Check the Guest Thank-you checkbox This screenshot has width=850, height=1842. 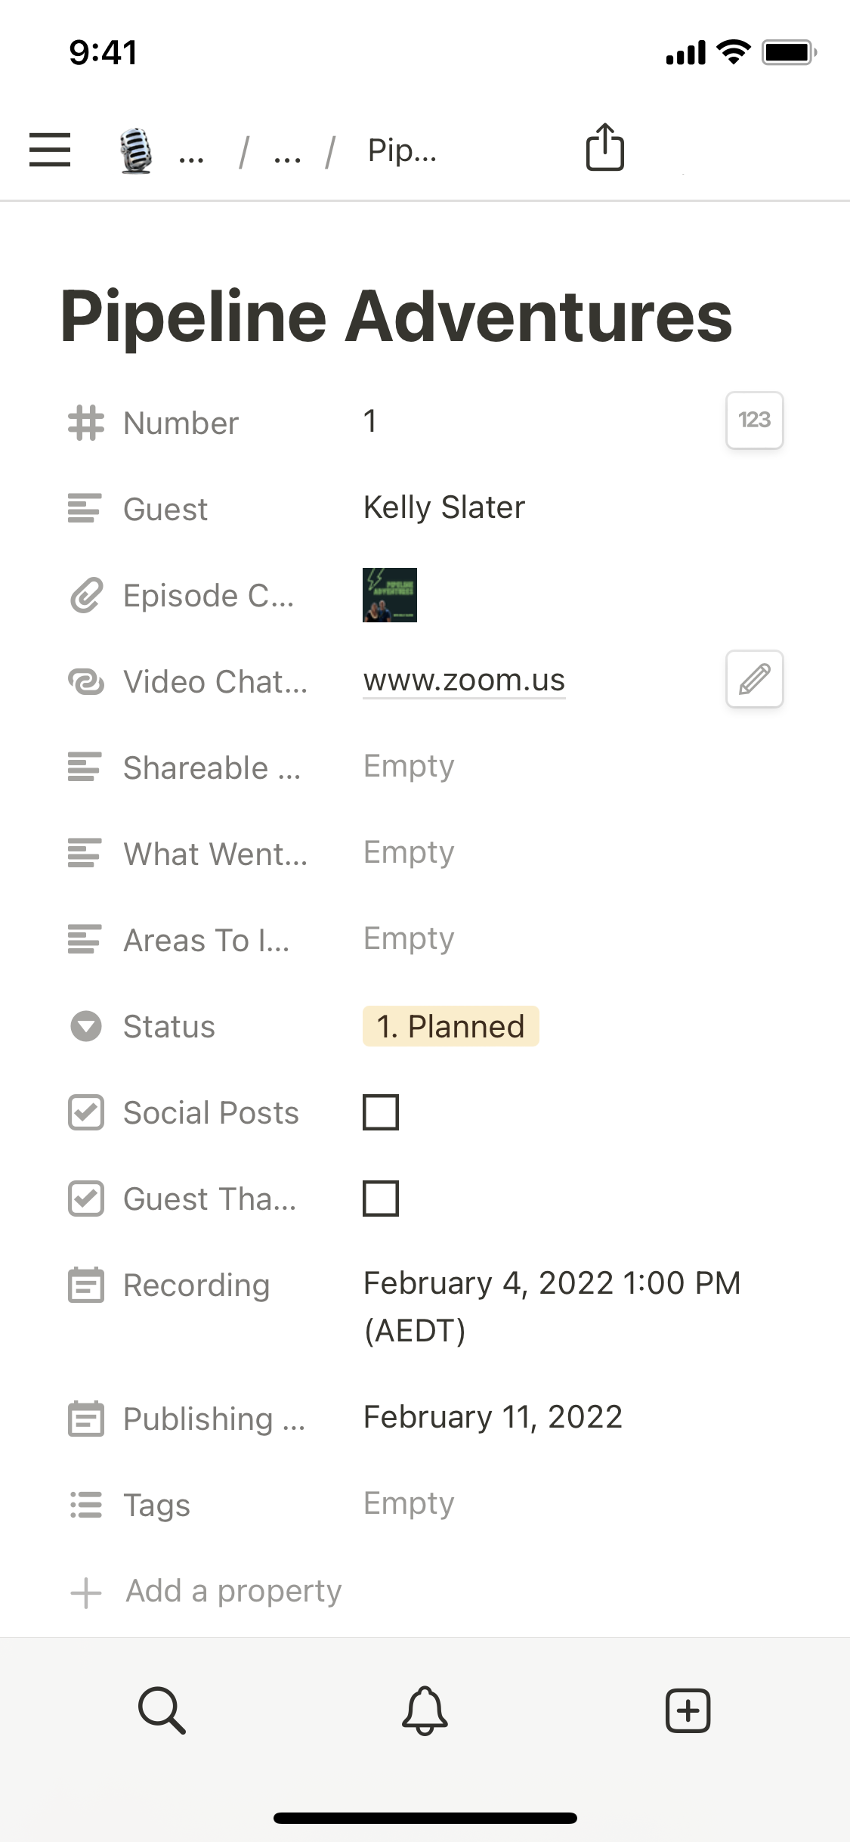click(381, 1199)
